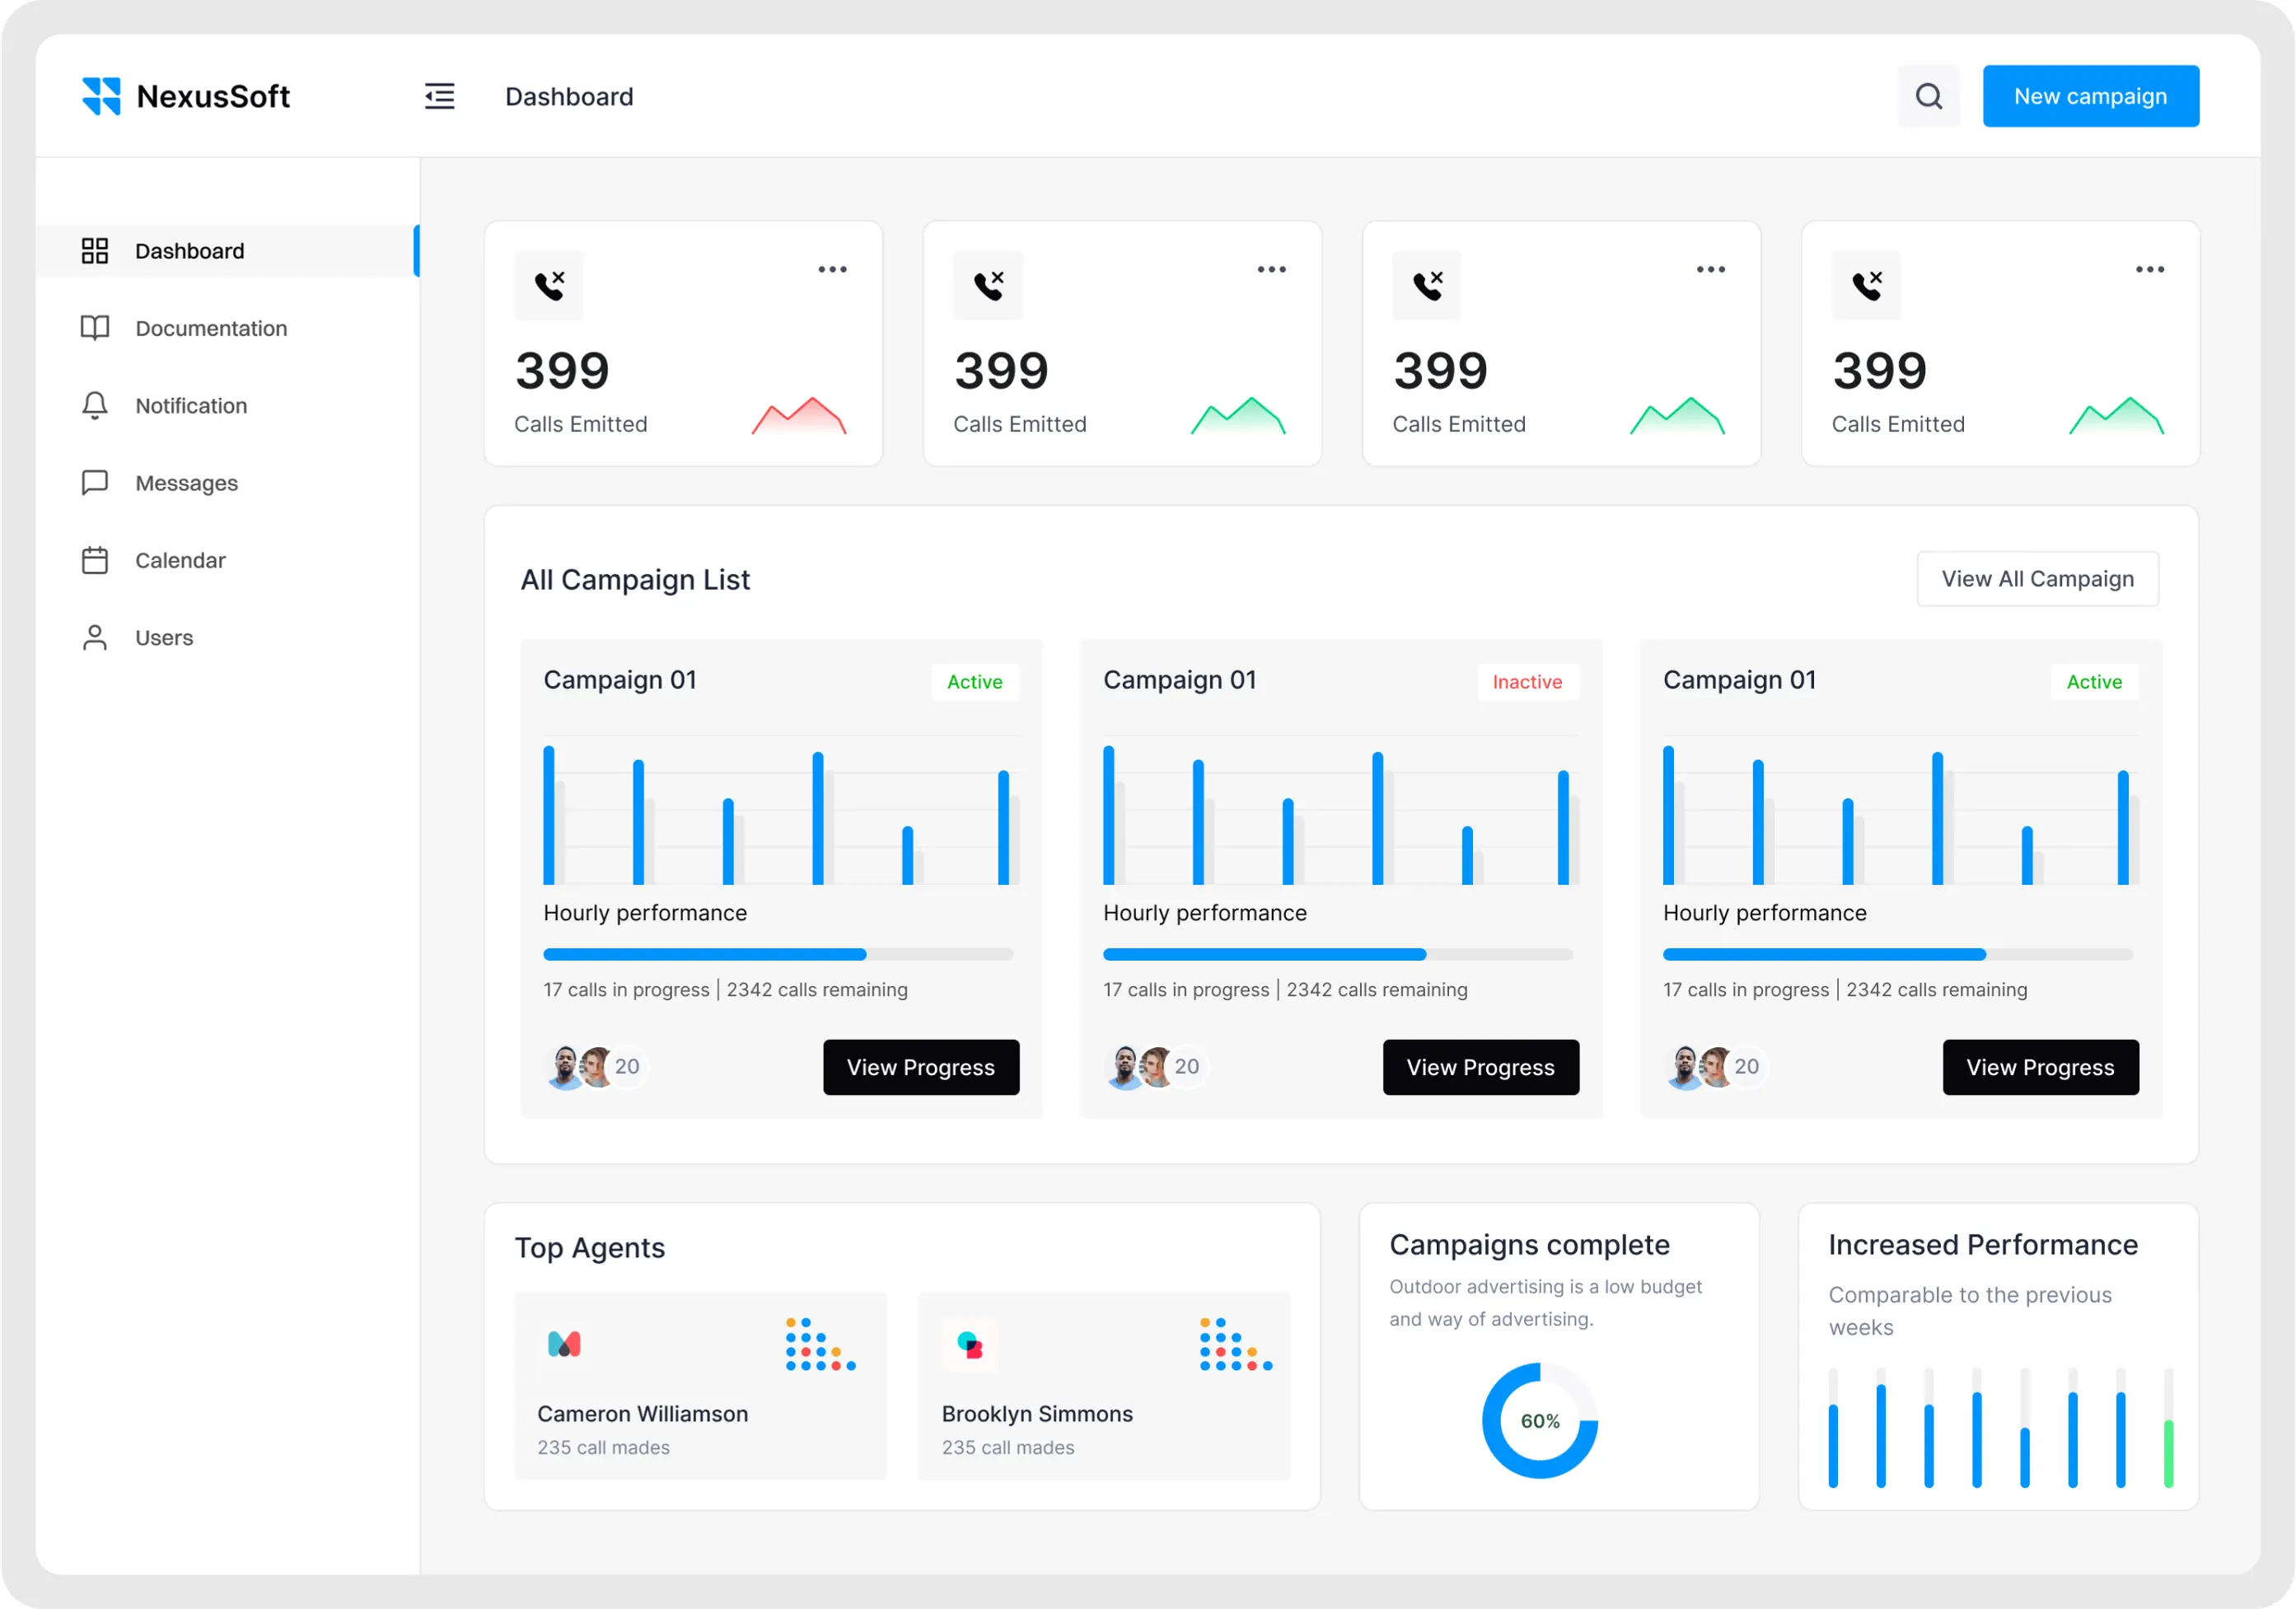Click first campaign's hourly performance progress bar
2296x1609 pixels.
778,954
